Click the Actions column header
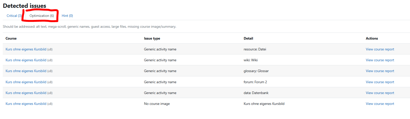Viewport: 410px width, 119px height. (x=372, y=38)
